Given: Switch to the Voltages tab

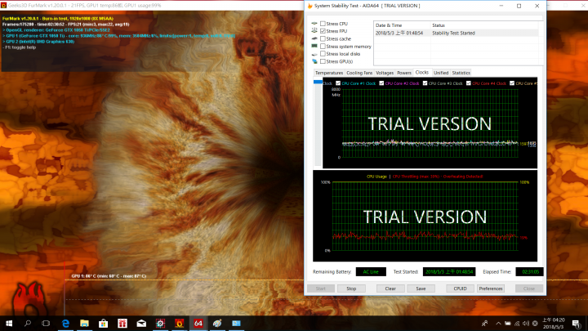Looking at the screenshot, I should click(x=385, y=73).
